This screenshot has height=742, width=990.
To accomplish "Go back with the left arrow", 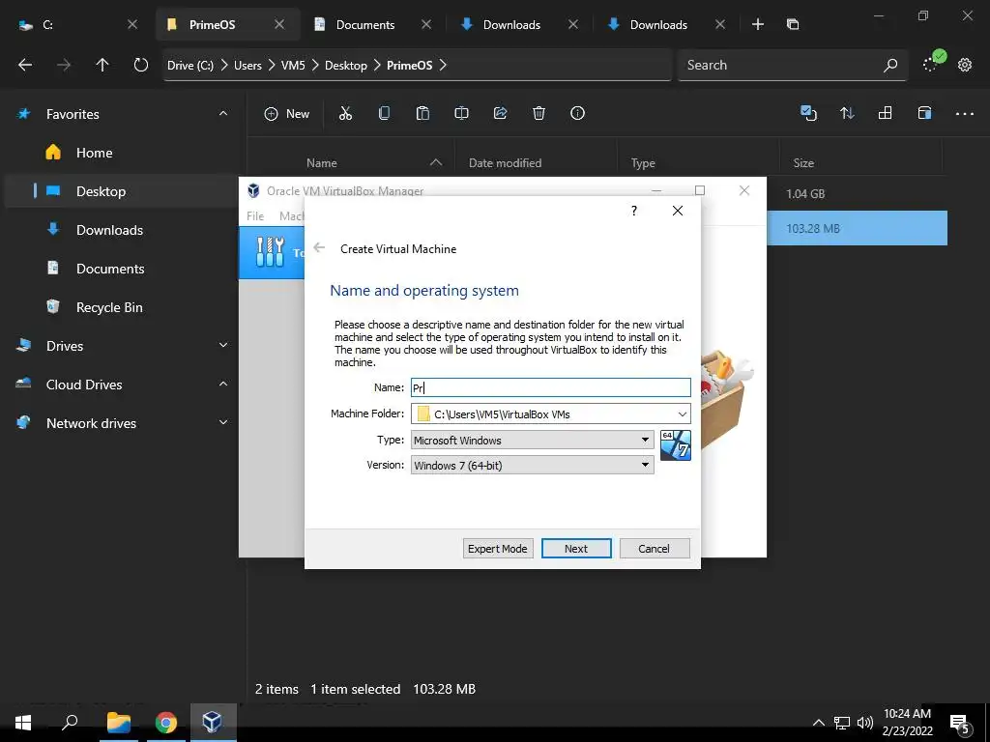I will pyautogui.click(x=25, y=65).
